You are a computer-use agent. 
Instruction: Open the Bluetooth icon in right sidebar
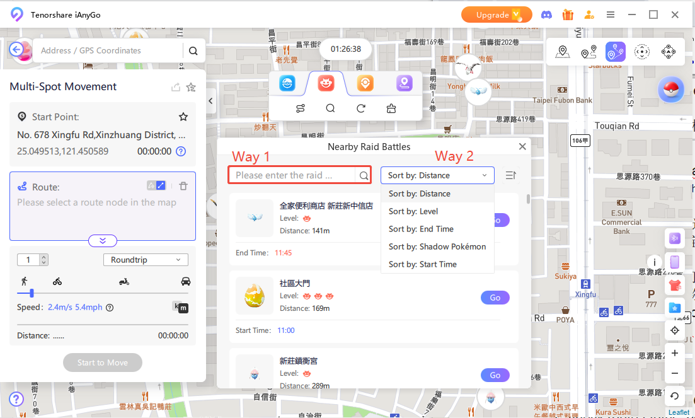(x=674, y=238)
